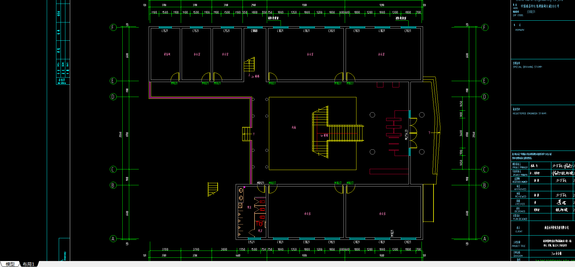Select the right 消防救援窗 annotation label
This screenshot has width=575, height=267.
point(401,18)
